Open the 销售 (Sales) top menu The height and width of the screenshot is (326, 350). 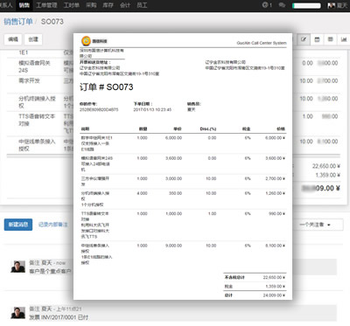coord(24,5)
